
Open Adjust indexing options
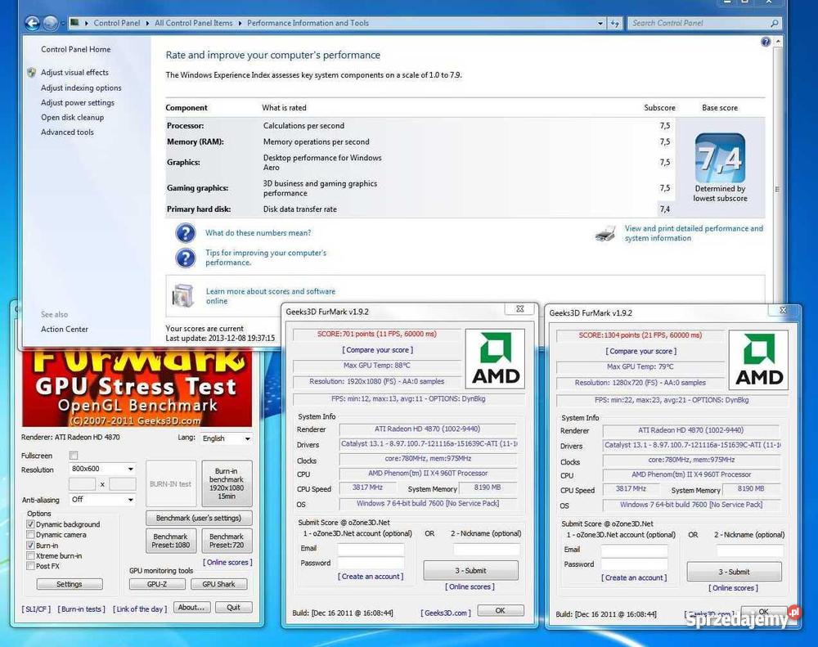(x=81, y=88)
